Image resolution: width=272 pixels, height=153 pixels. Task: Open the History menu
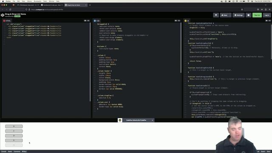29,1
